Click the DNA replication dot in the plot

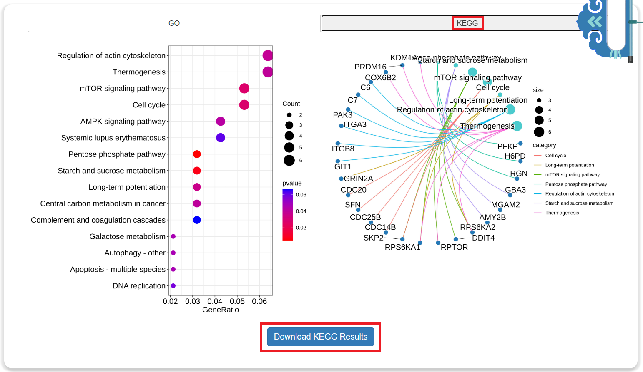(x=173, y=286)
